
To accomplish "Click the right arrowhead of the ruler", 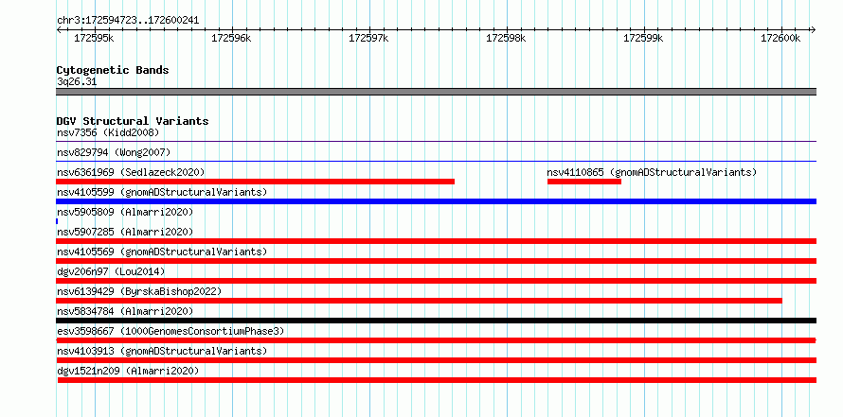I will tap(814, 30).
